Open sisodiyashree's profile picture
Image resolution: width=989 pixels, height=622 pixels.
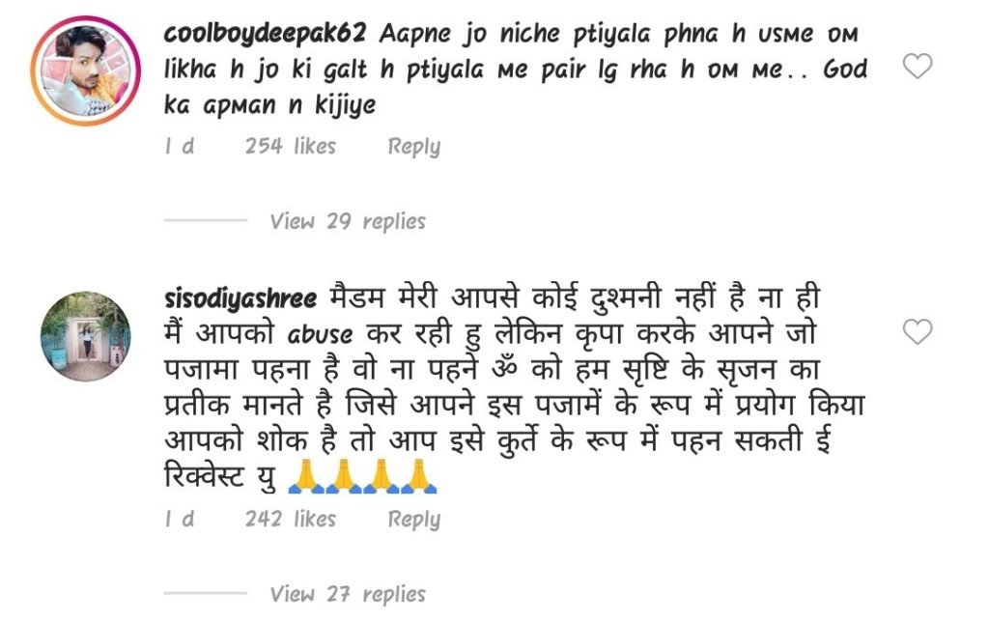coord(85,336)
